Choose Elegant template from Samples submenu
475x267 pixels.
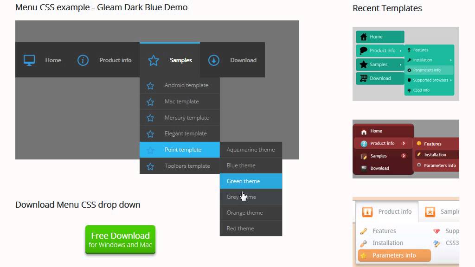[x=180, y=133]
